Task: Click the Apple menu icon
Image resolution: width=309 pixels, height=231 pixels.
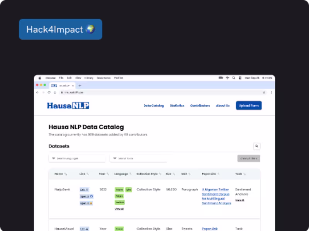Action: click(x=40, y=78)
